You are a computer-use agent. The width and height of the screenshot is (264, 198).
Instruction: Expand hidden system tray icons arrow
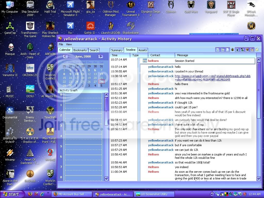[x=212, y=194]
